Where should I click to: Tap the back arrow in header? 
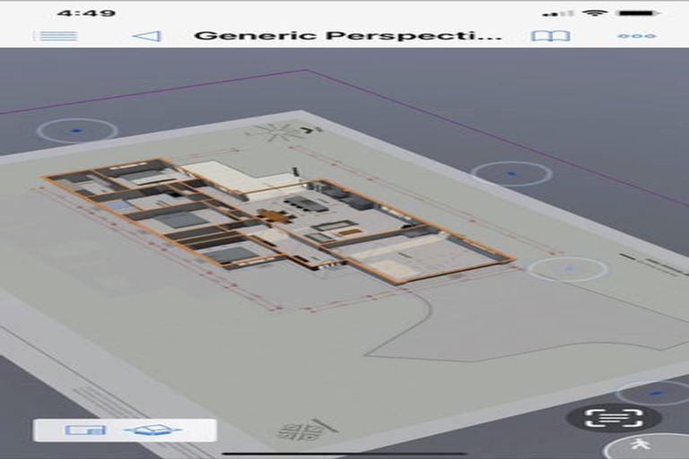tap(146, 36)
